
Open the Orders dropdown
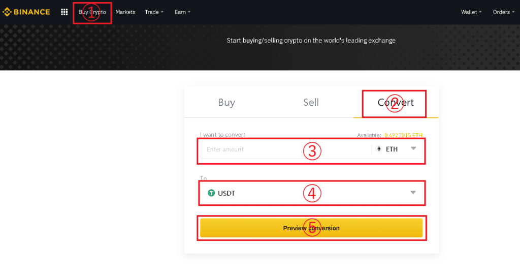point(503,12)
